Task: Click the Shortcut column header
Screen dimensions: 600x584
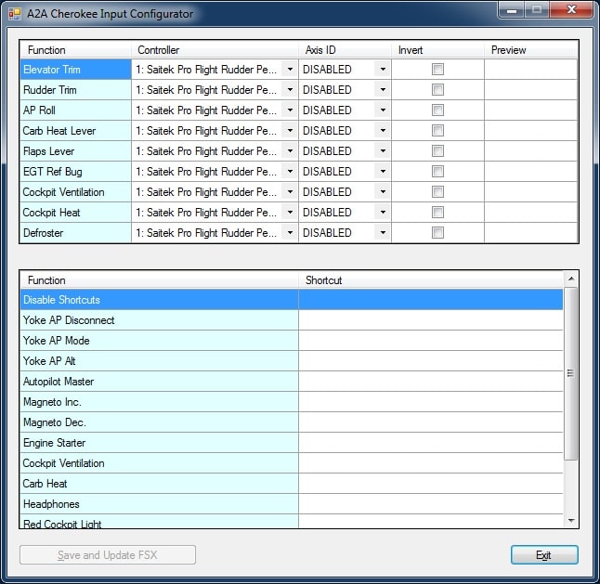Action: pyautogui.click(x=430, y=280)
